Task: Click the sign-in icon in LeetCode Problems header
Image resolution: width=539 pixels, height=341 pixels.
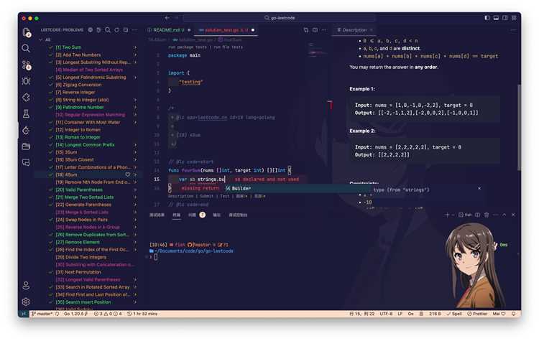Action: pos(99,30)
